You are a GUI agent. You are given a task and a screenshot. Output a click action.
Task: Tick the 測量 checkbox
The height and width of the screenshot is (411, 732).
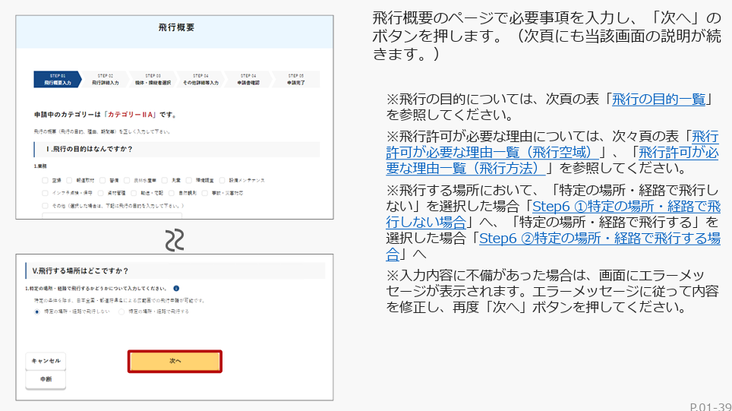click(164, 180)
